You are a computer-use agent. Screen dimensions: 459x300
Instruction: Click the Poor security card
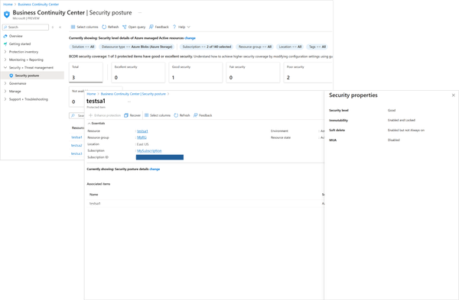click(308, 73)
